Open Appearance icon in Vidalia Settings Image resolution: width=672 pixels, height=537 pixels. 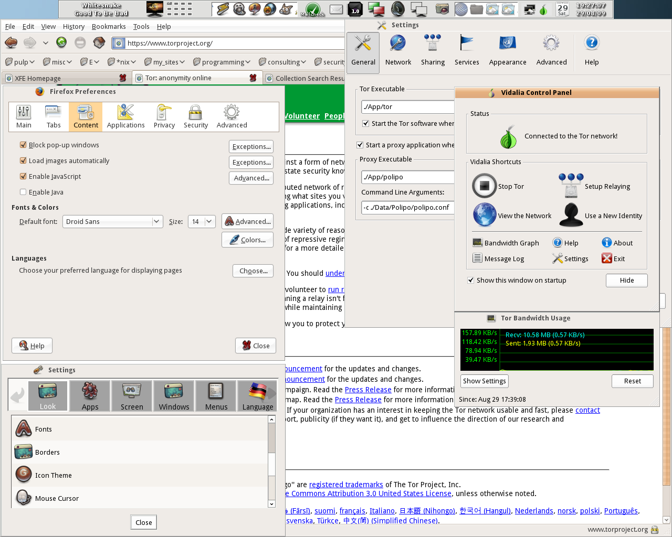(x=508, y=51)
